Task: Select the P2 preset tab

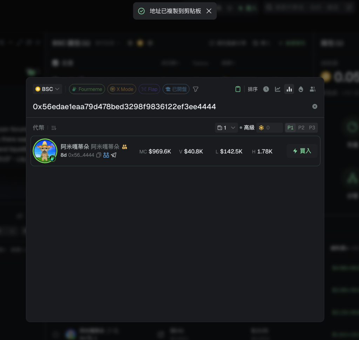Action: pyautogui.click(x=301, y=128)
